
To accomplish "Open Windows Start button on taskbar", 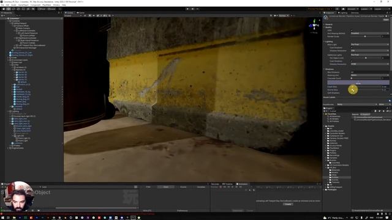I will pyautogui.click(x=2, y=218).
